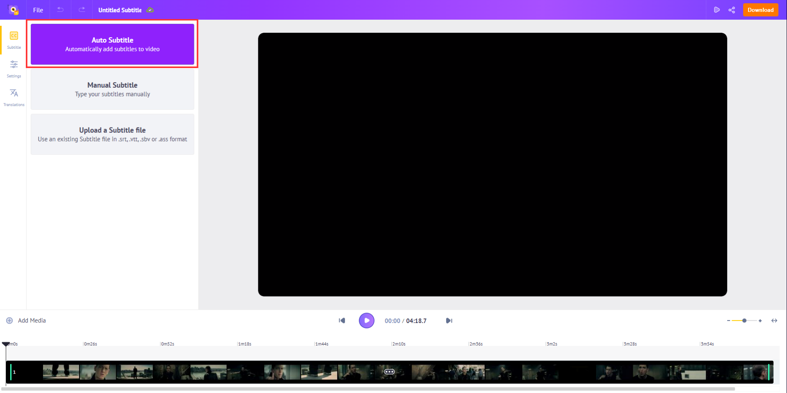
Task: Choose Manual Subtitle option
Action: click(112, 89)
